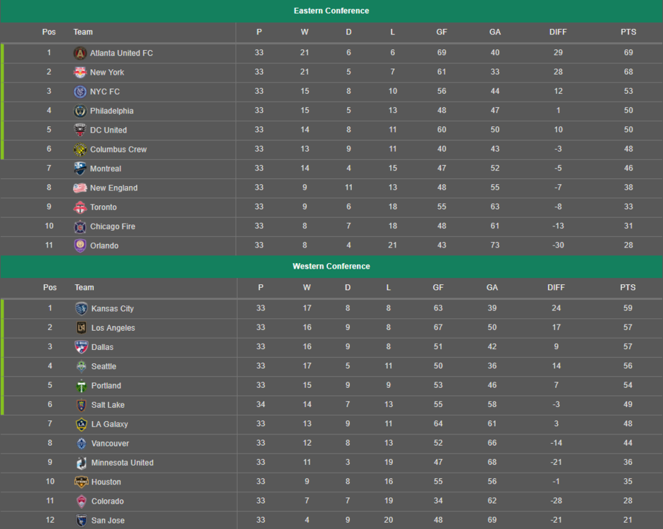The image size is (663, 529).
Task: Click the Portland team crest icon
Action: click(x=81, y=386)
